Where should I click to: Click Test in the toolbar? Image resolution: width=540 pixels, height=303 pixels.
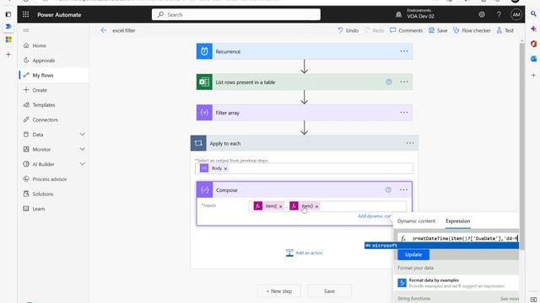(x=505, y=30)
